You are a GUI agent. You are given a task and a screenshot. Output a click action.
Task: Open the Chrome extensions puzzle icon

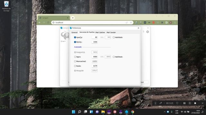162,23
